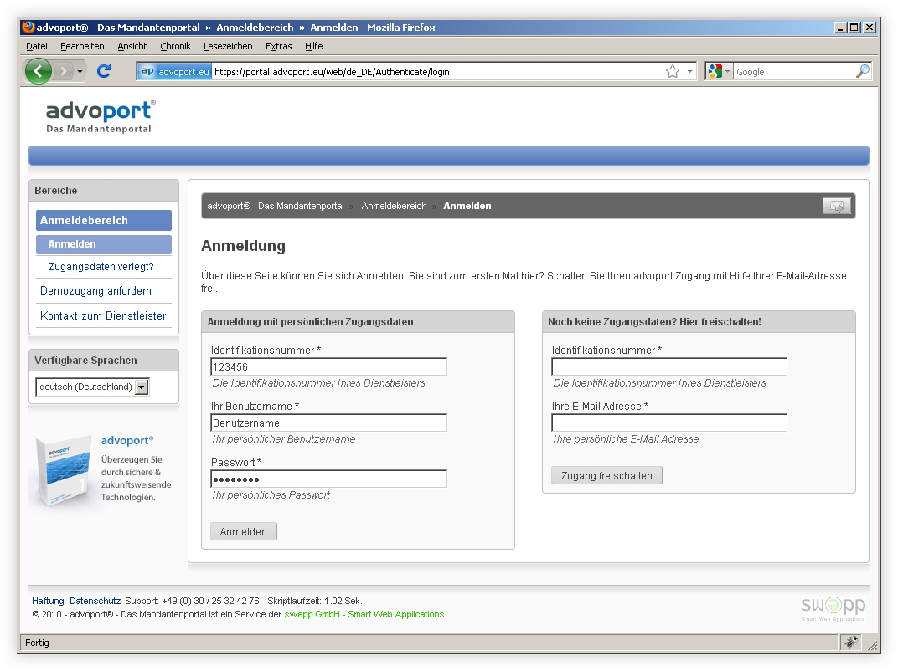Click the Passwort input field

[x=328, y=479]
